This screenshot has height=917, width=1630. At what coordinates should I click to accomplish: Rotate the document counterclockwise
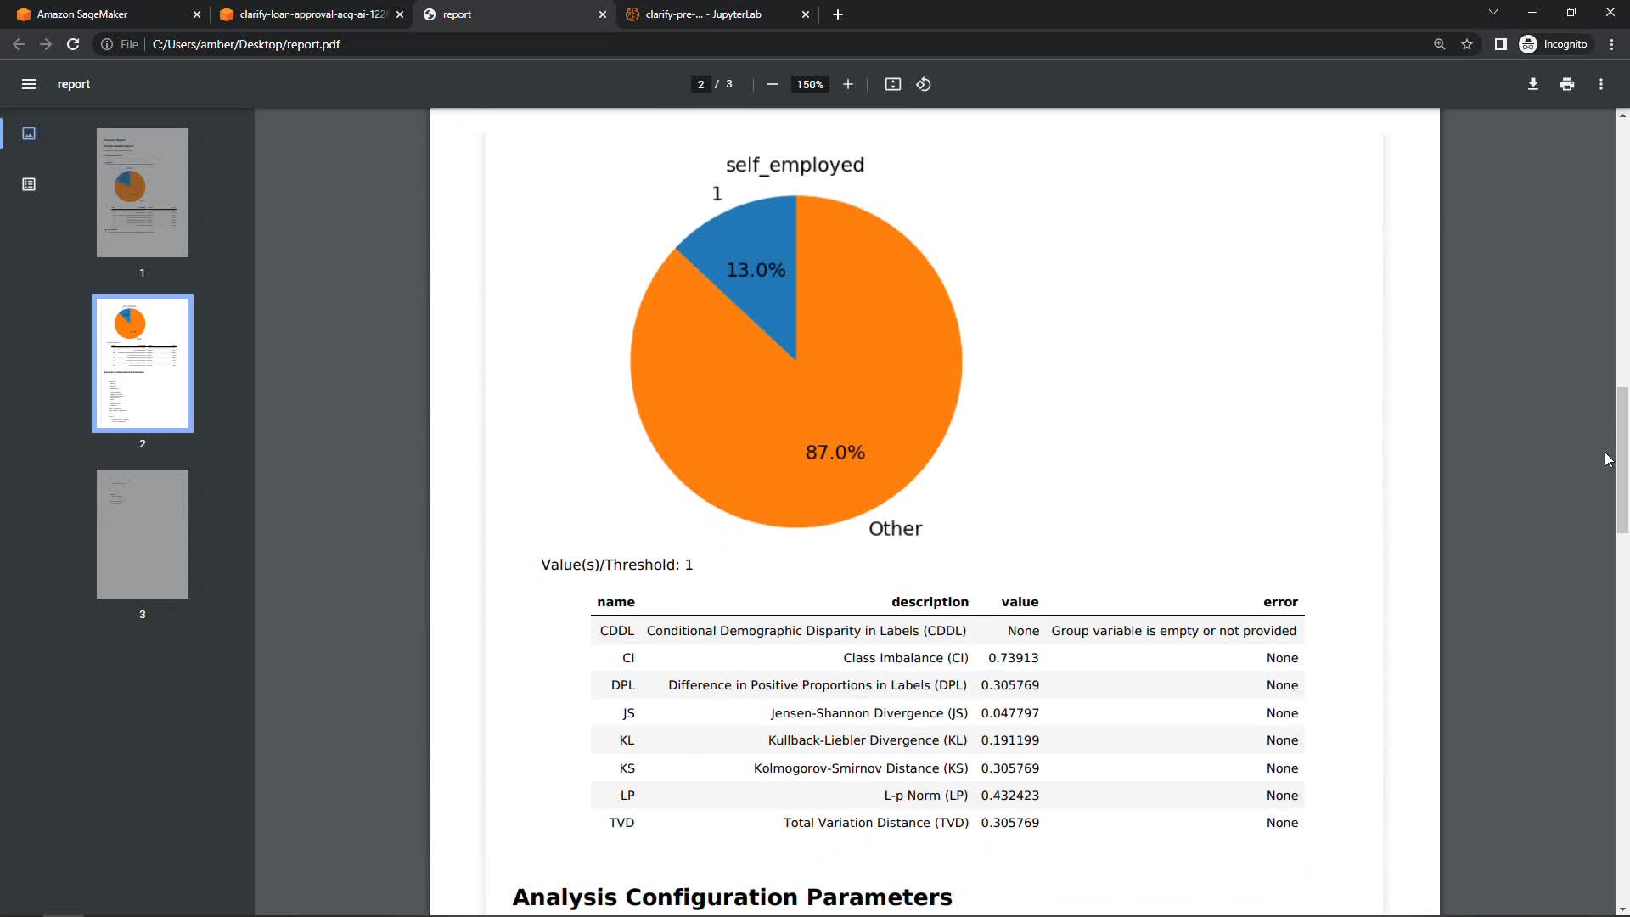click(x=924, y=84)
